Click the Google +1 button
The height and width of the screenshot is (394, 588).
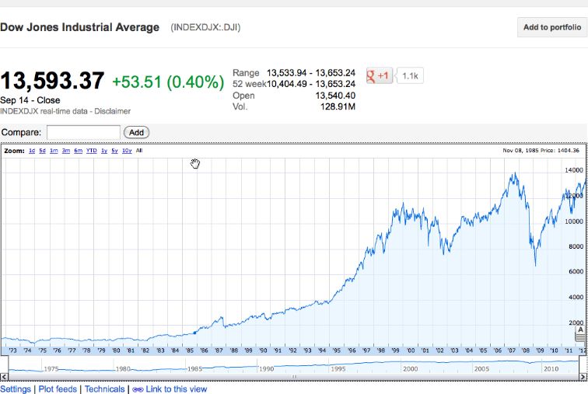coord(379,75)
